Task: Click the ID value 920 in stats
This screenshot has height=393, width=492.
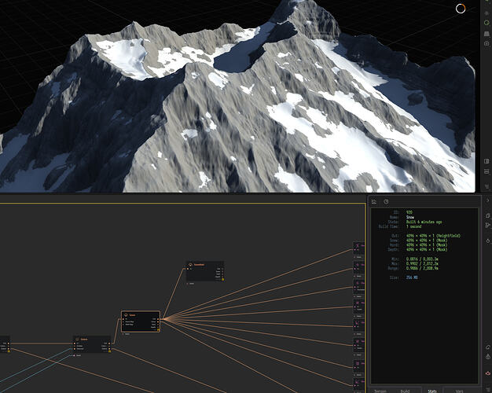Action: [x=409, y=212]
